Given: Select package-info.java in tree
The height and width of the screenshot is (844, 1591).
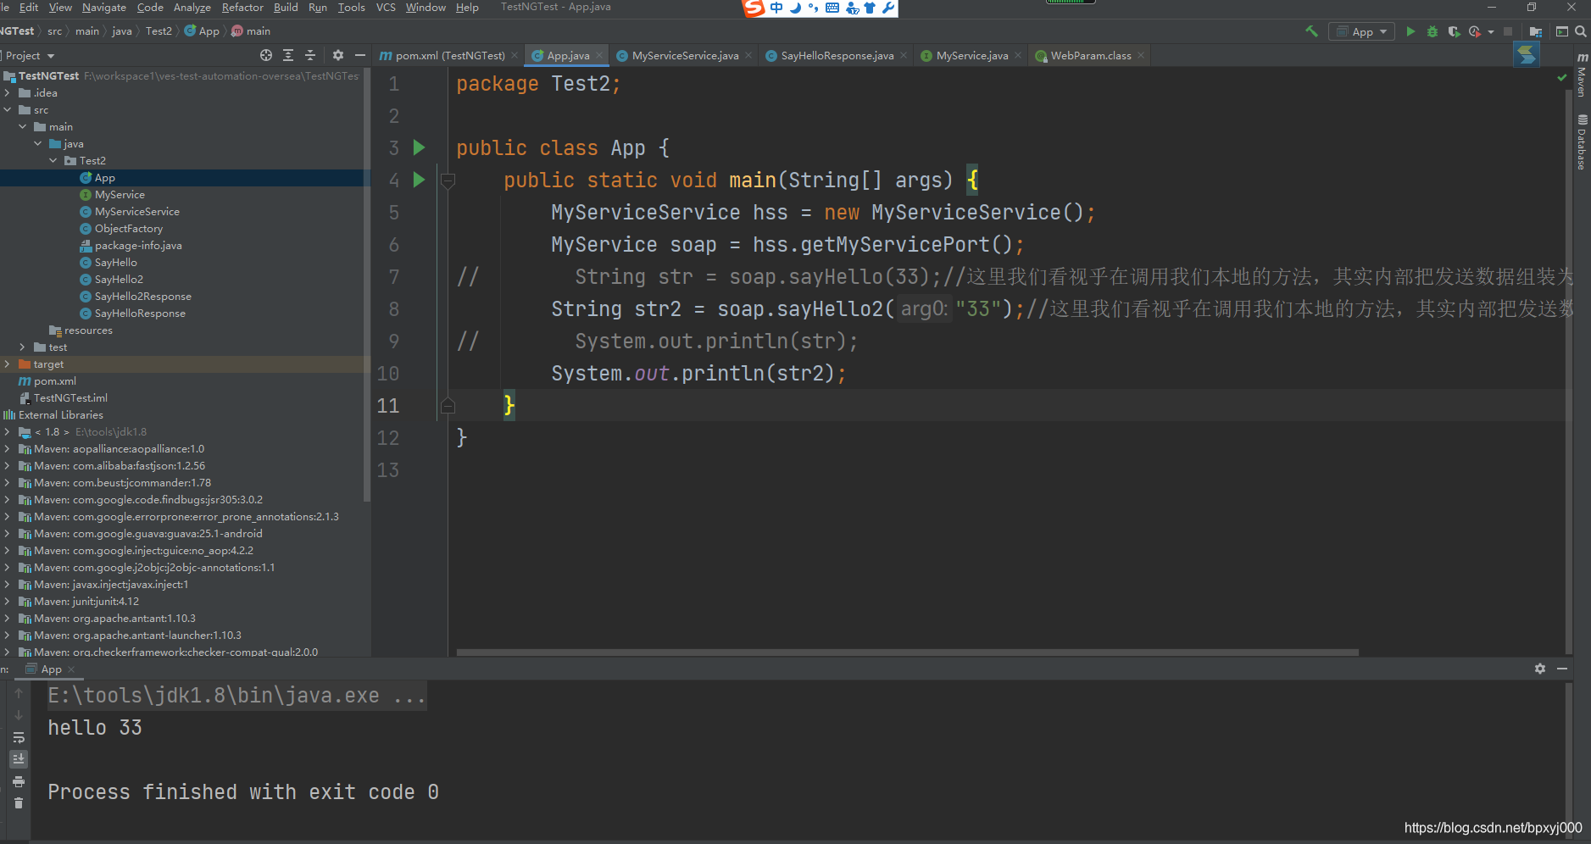Looking at the screenshot, I should (x=138, y=246).
